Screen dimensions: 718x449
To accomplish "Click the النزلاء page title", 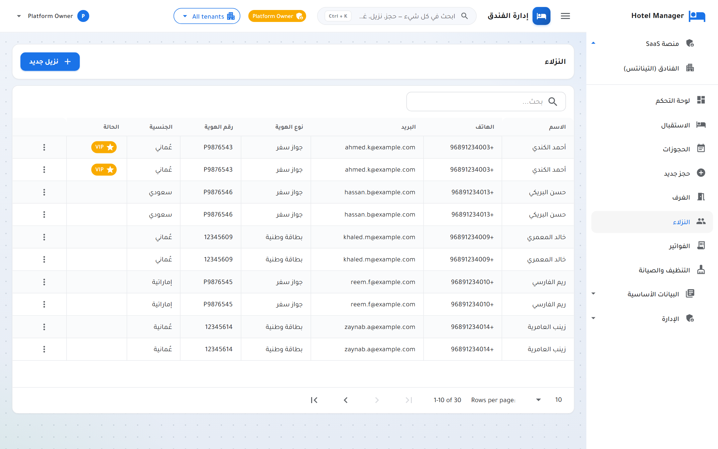I will click(x=555, y=62).
